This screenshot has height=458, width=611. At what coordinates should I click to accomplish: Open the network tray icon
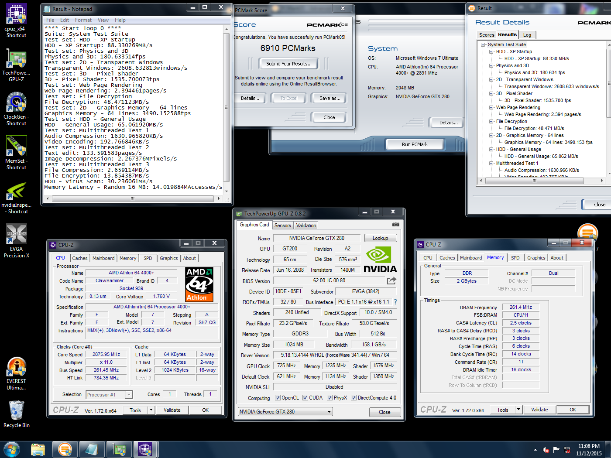click(567, 450)
